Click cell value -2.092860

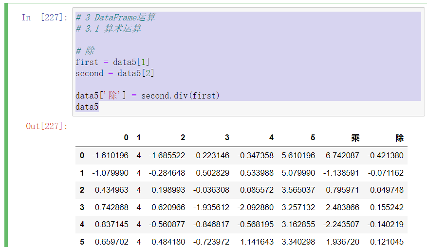tap(255, 207)
